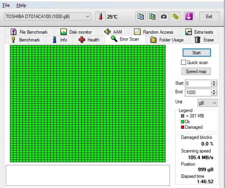The image size is (225, 188).
Task: Switch to the Health tab
Action: [x=89, y=40]
